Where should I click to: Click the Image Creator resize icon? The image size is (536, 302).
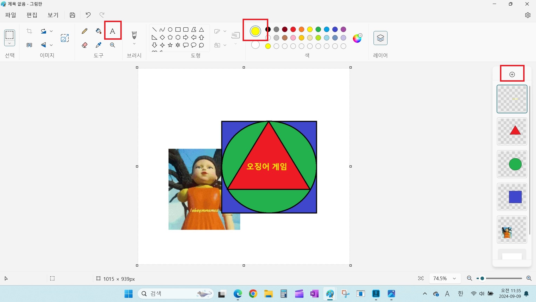(65, 38)
